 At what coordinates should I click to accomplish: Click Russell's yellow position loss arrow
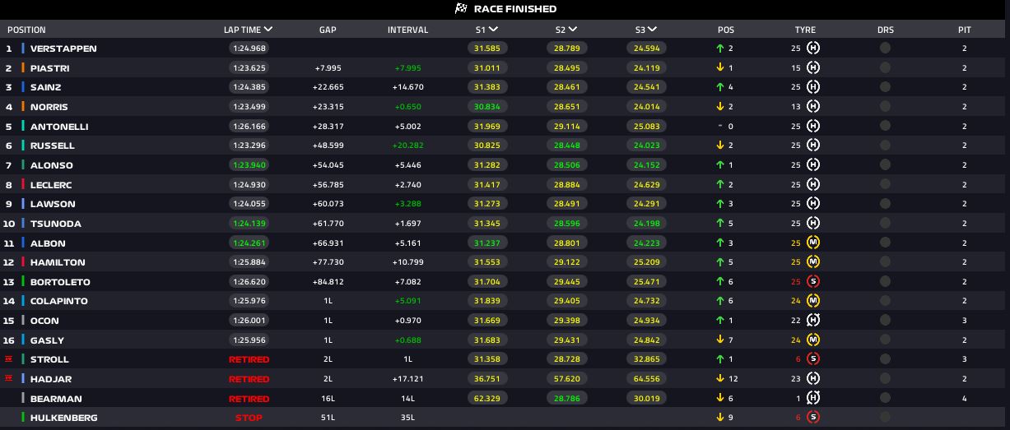[x=720, y=146]
